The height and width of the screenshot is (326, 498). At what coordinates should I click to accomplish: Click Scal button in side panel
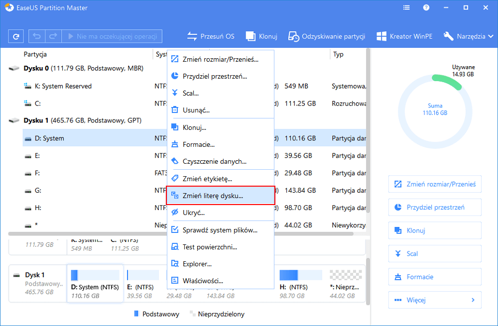pyautogui.click(x=435, y=254)
